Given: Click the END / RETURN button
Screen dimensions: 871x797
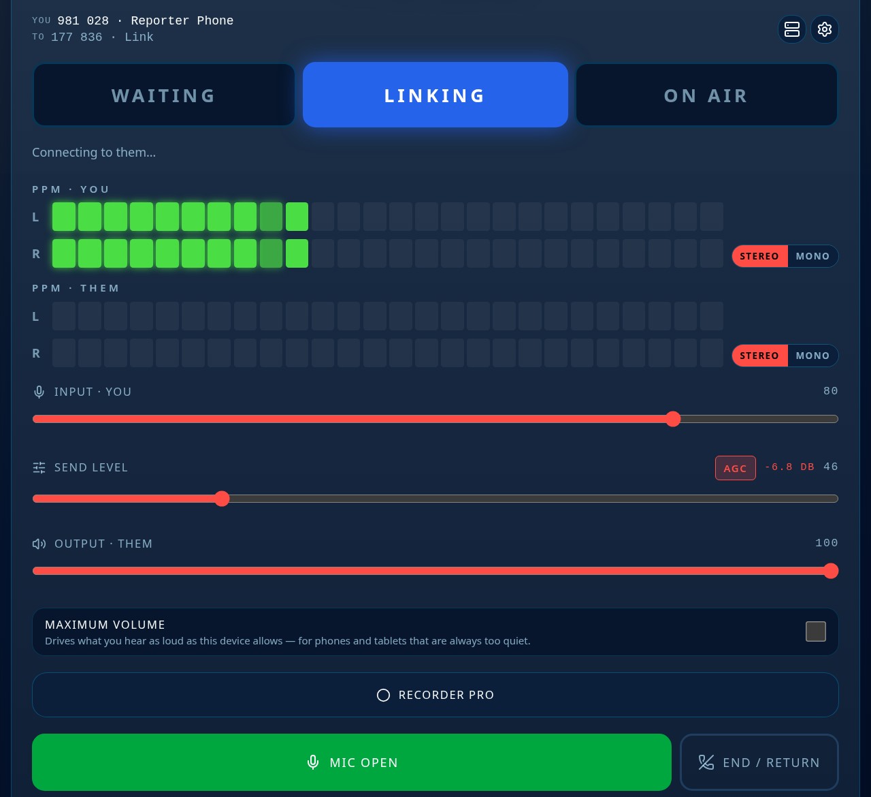Looking at the screenshot, I should point(759,762).
